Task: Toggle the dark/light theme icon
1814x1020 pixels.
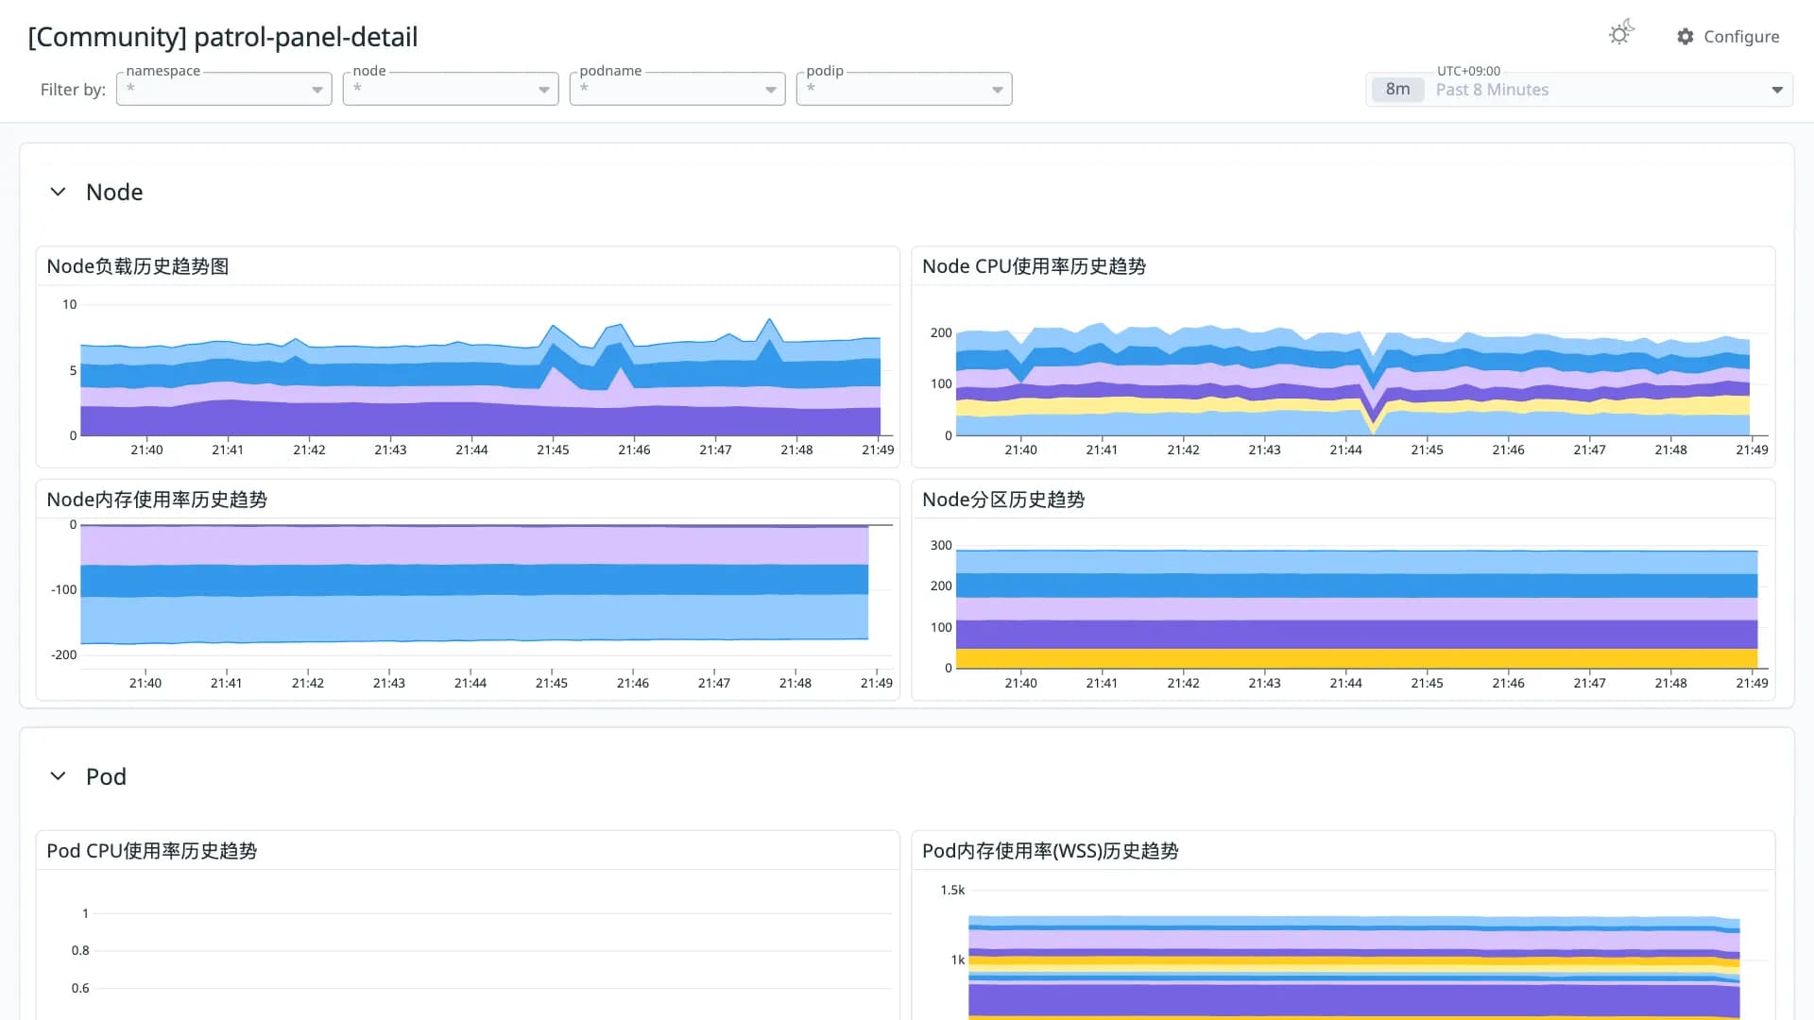Action: tap(1621, 33)
